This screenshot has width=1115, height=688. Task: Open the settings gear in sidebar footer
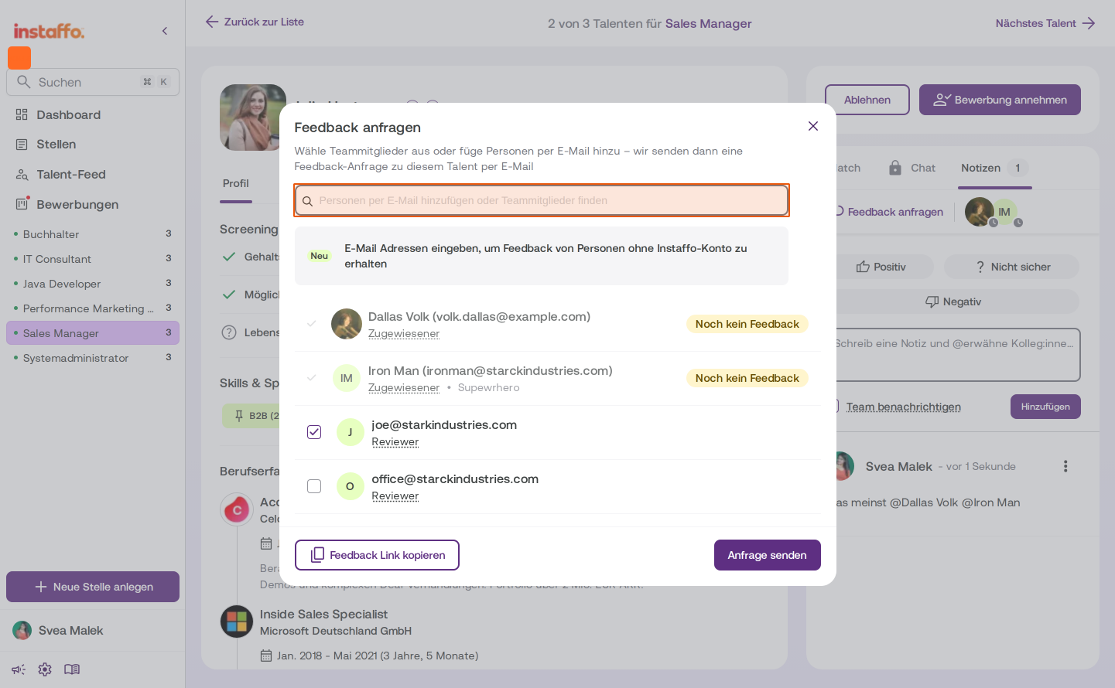click(x=45, y=669)
